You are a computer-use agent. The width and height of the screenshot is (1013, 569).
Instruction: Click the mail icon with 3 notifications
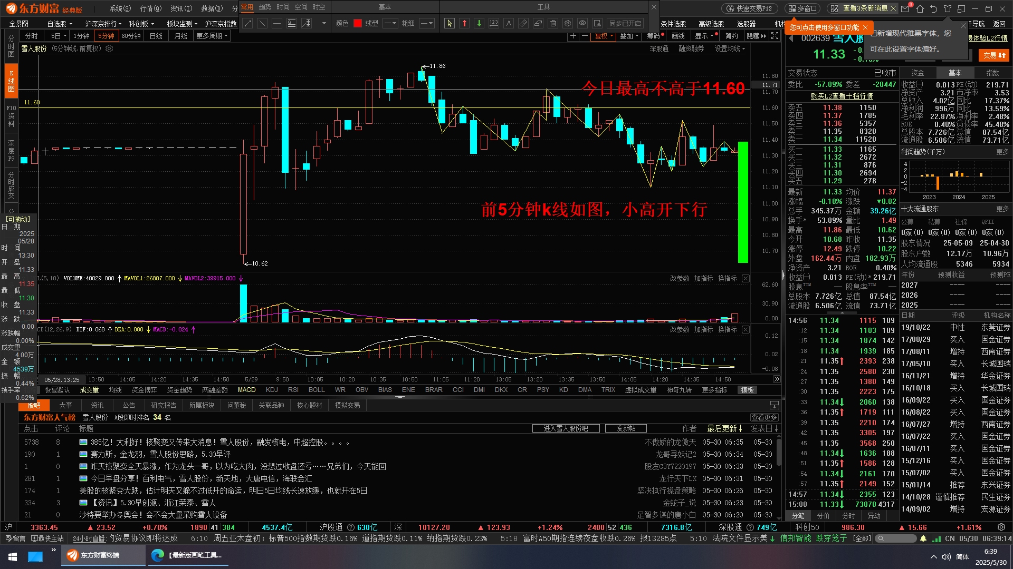tap(906, 8)
